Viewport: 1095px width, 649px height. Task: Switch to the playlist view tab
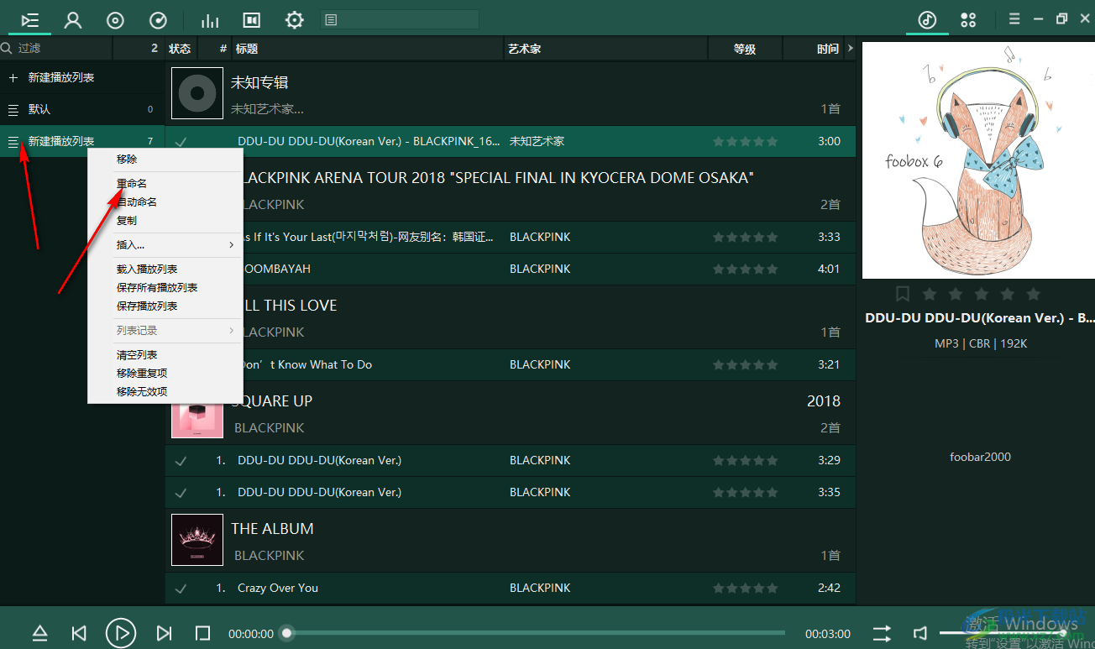[30, 20]
